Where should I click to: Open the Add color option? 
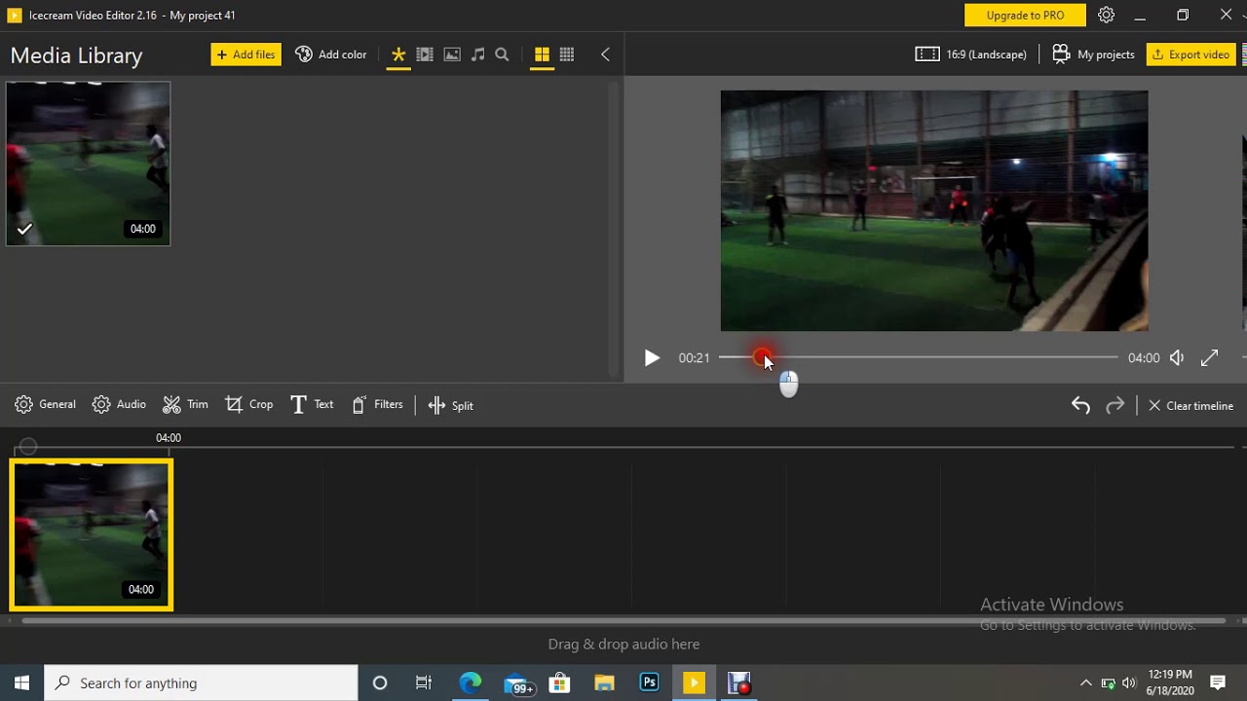(x=331, y=55)
